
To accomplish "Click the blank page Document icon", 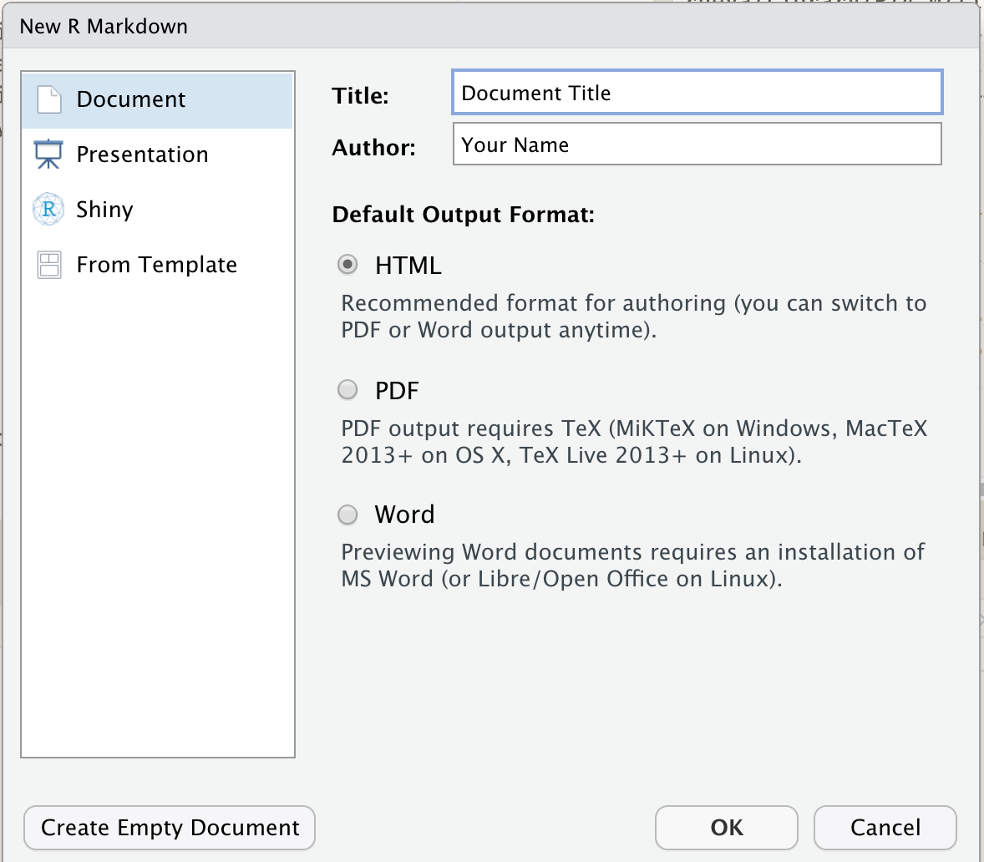I will click(x=49, y=99).
